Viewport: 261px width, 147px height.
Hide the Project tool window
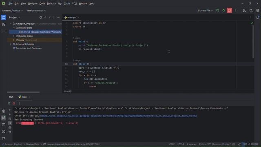58,17
